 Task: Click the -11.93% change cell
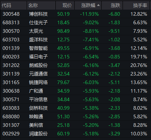point(90,14)
